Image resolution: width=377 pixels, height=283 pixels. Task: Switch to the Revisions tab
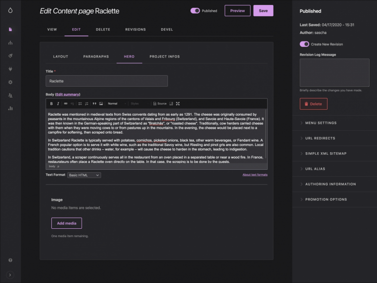(135, 29)
